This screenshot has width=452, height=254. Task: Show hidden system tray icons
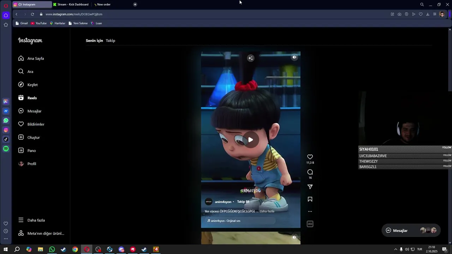coord(395,249)
